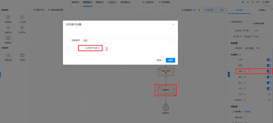
Task: Click help icon next to 加签 label
Action: pos(245,71)
